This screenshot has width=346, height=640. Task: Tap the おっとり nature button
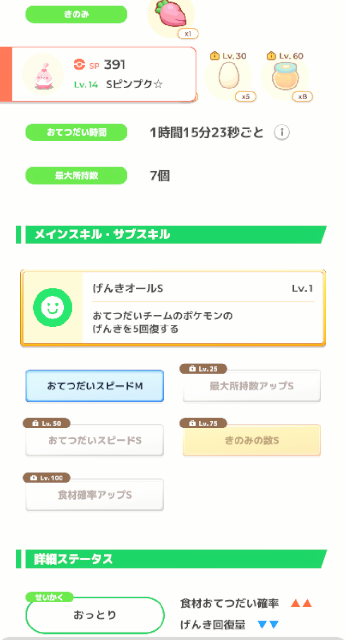click(x=95, y=615)
